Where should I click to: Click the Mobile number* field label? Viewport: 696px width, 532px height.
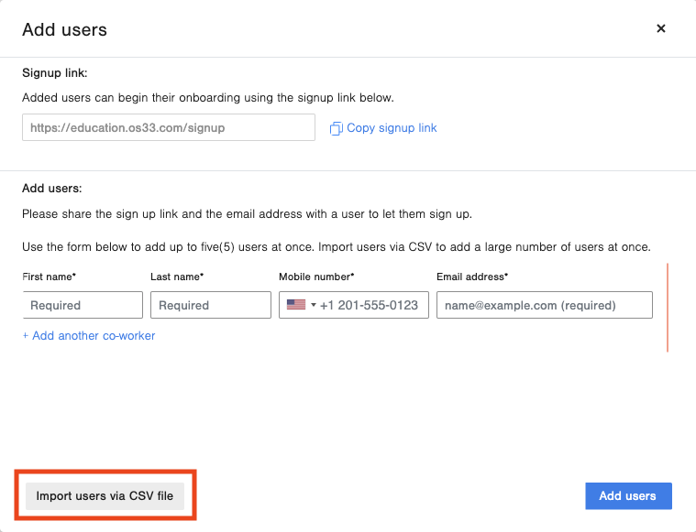tap(316, 277)
